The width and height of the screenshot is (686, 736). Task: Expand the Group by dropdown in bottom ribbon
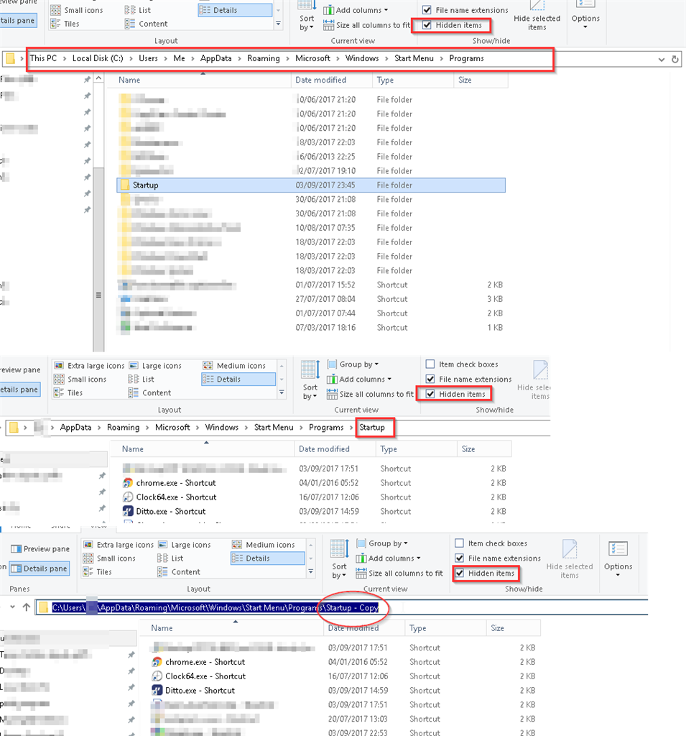click(x=382, y=543)
